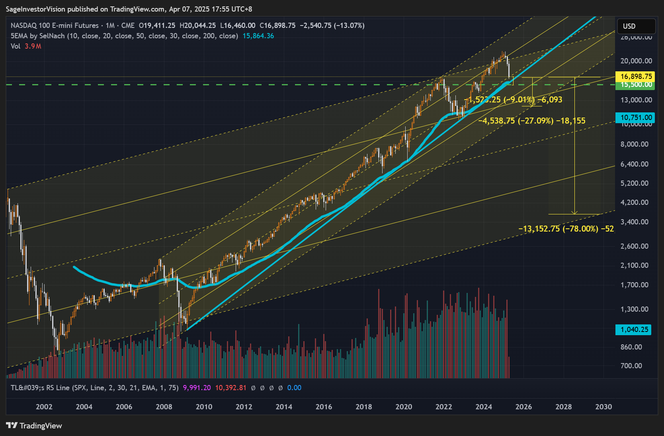Click the 2002 label on time axis

[44, 407]
